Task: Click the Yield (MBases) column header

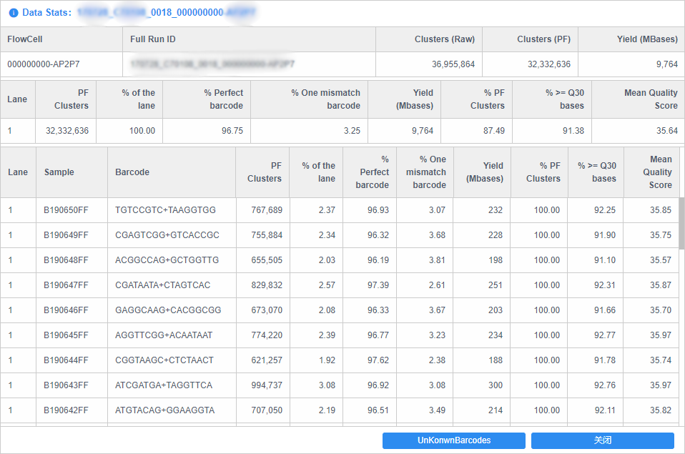Action: [631, 39]
